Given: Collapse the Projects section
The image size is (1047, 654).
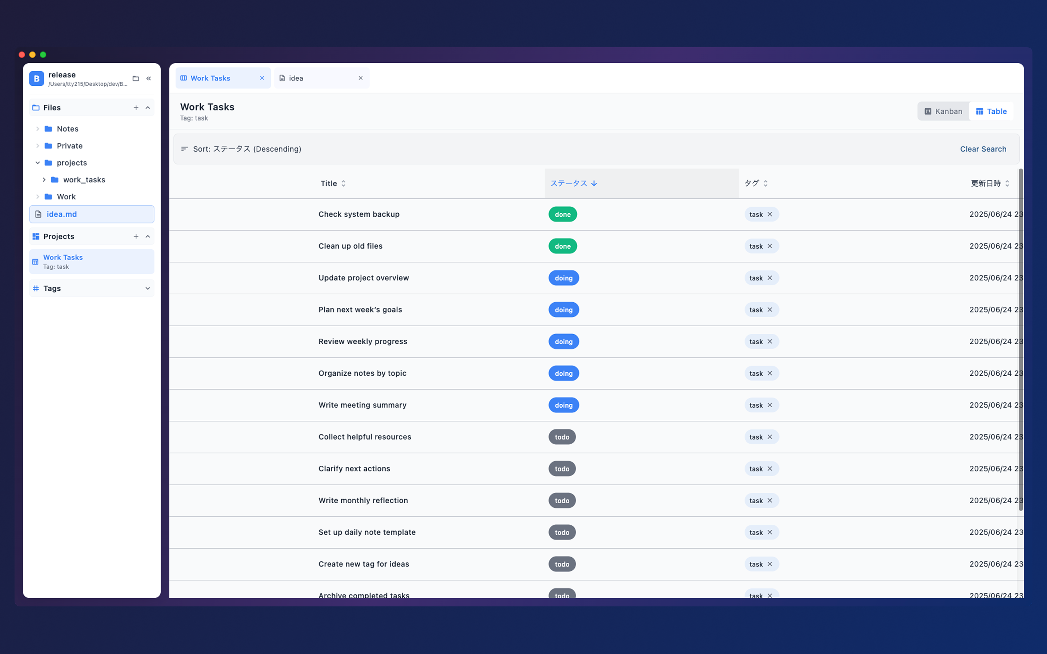Looking at the screenshot, I should [x=148, y=236].
